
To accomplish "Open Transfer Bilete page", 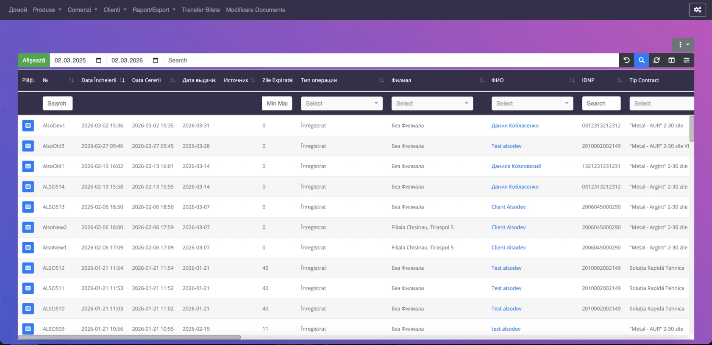I will click(x=201, y=10).
